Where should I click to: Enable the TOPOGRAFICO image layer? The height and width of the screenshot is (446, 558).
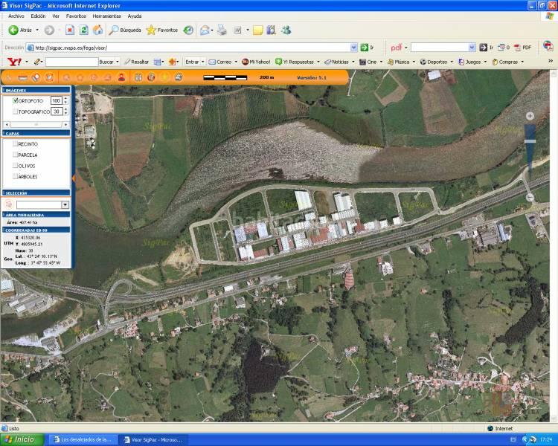pos(16,111)
